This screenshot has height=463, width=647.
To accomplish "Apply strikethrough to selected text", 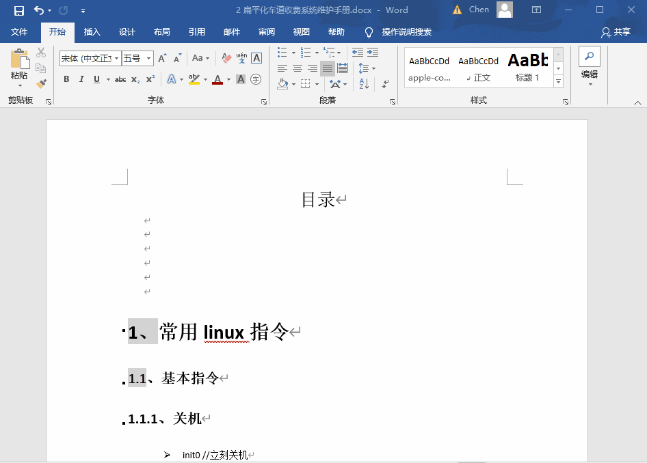I will pos(122,79).
